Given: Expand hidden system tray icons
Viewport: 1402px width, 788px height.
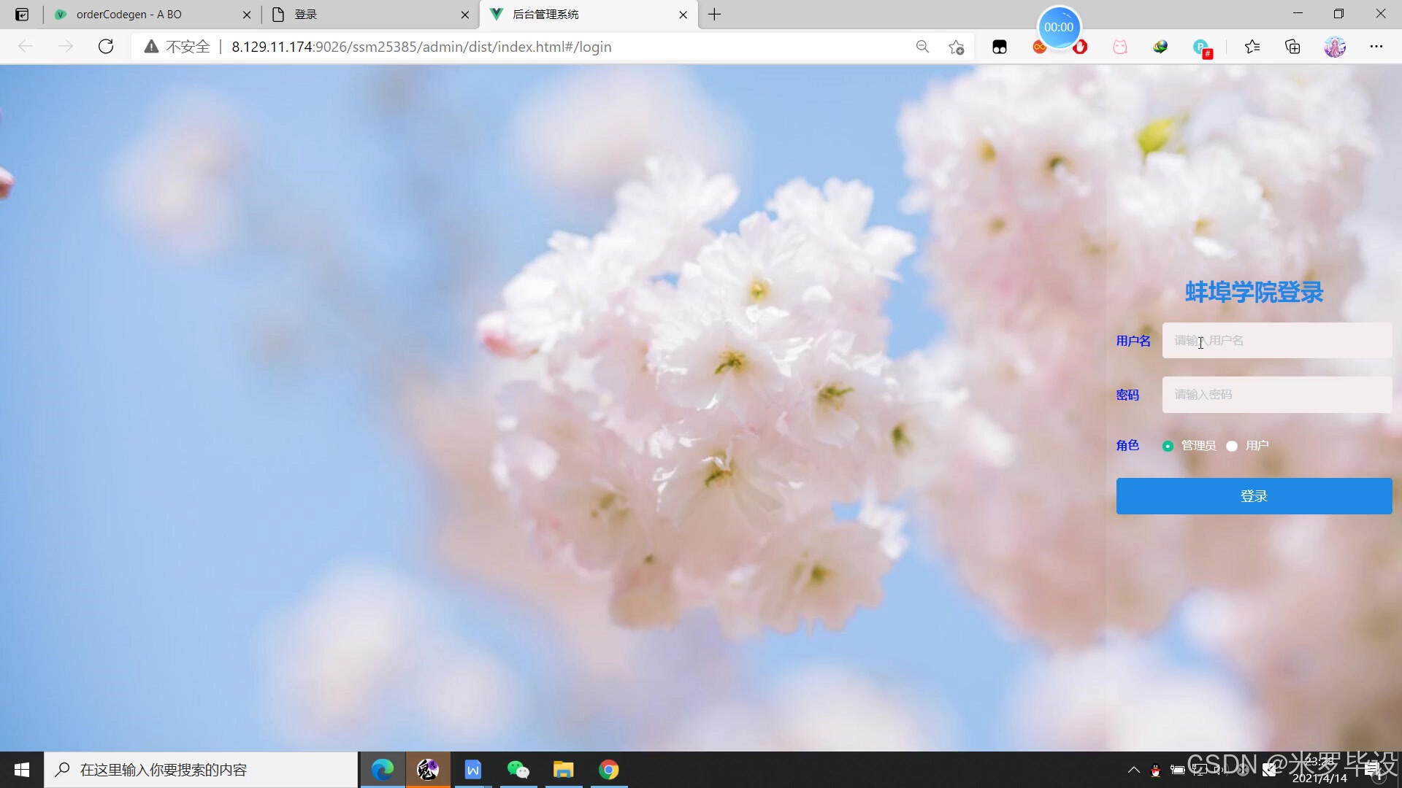Looking at the screenshot, I should point(1133,770).
